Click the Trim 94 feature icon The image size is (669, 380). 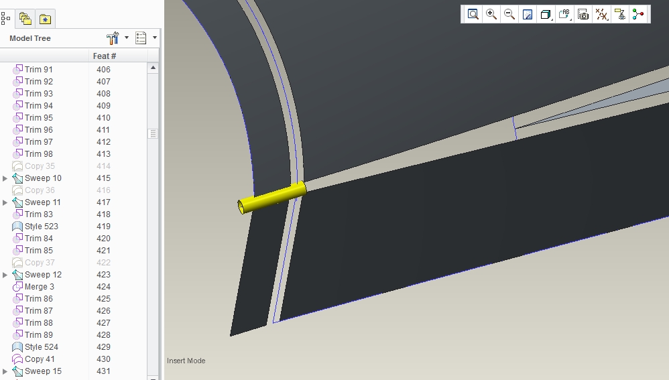coord(17,105)
